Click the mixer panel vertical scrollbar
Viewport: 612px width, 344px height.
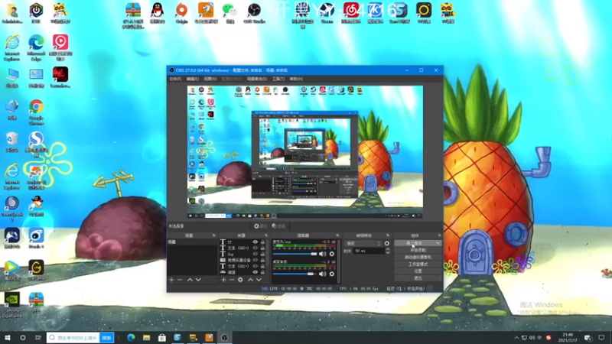coord(339,261)
